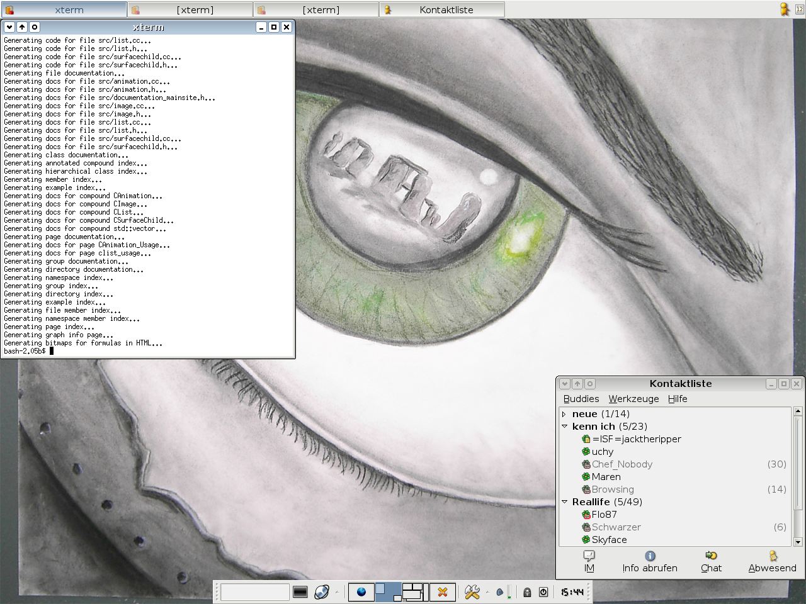
Task: Click the power logout icon in panel
Action: tap(543, 592)
